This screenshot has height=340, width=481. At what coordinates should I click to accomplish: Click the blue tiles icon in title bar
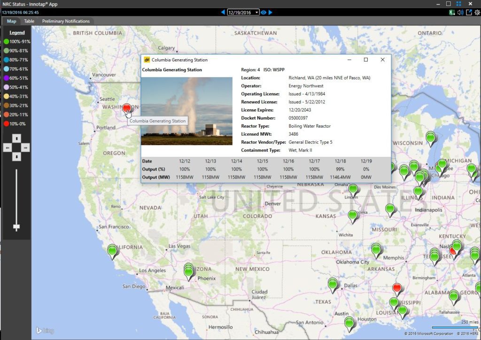458,4
